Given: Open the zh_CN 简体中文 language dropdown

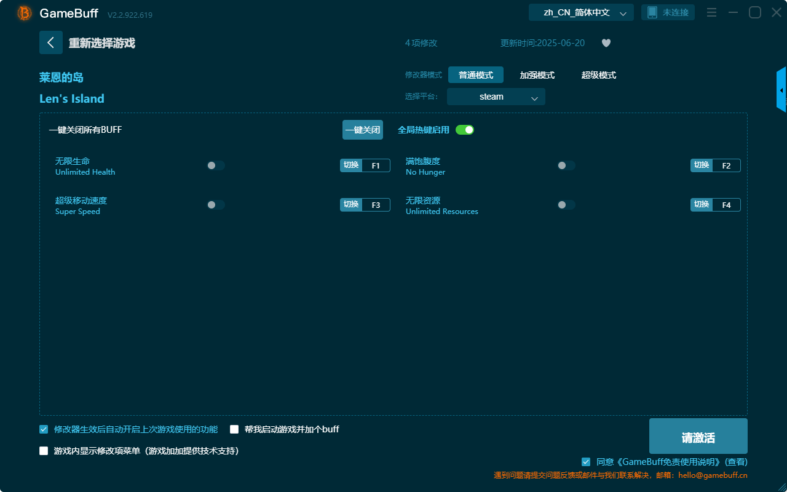Looking at the screenshot, I should [x=580, y=12].
